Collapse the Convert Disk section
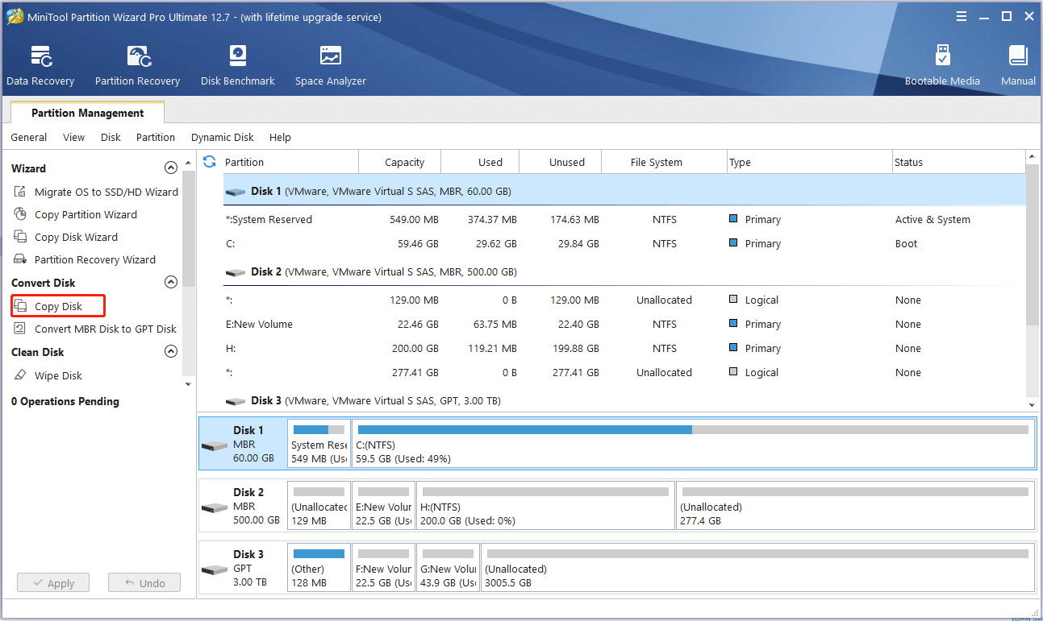This screenshot has height=621, width=1043. (170, 283)
